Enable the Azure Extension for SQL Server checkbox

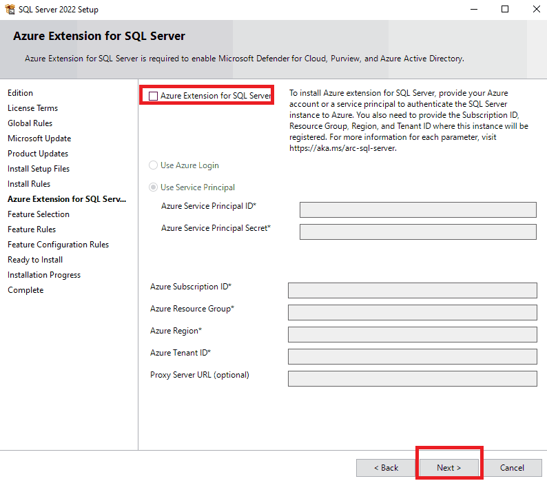pos(153,96)
